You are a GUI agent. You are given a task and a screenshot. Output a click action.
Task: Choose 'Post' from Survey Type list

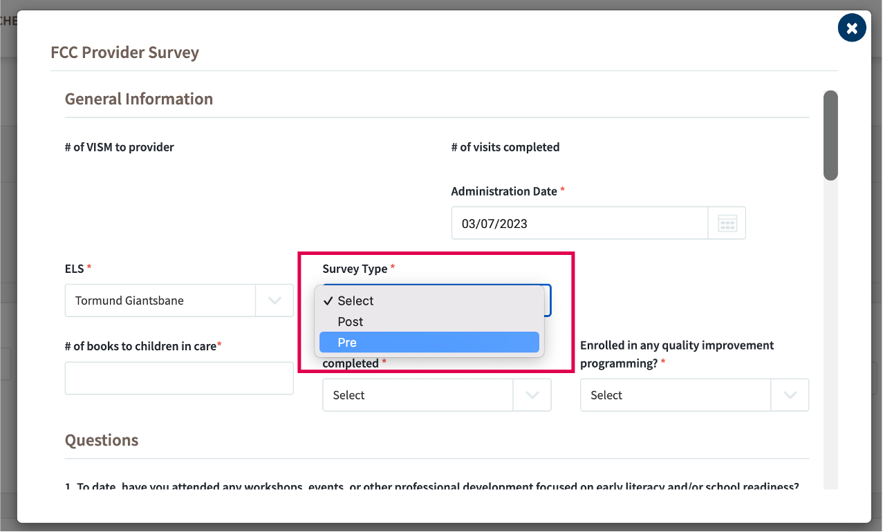pyautogui.click(x=429, y=321)
